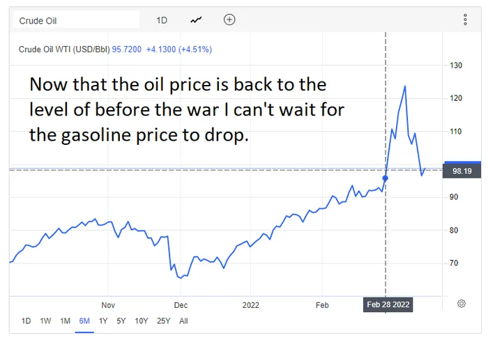Click the blue data point marker on line
The image size is (488, 340).
[386, 178]
